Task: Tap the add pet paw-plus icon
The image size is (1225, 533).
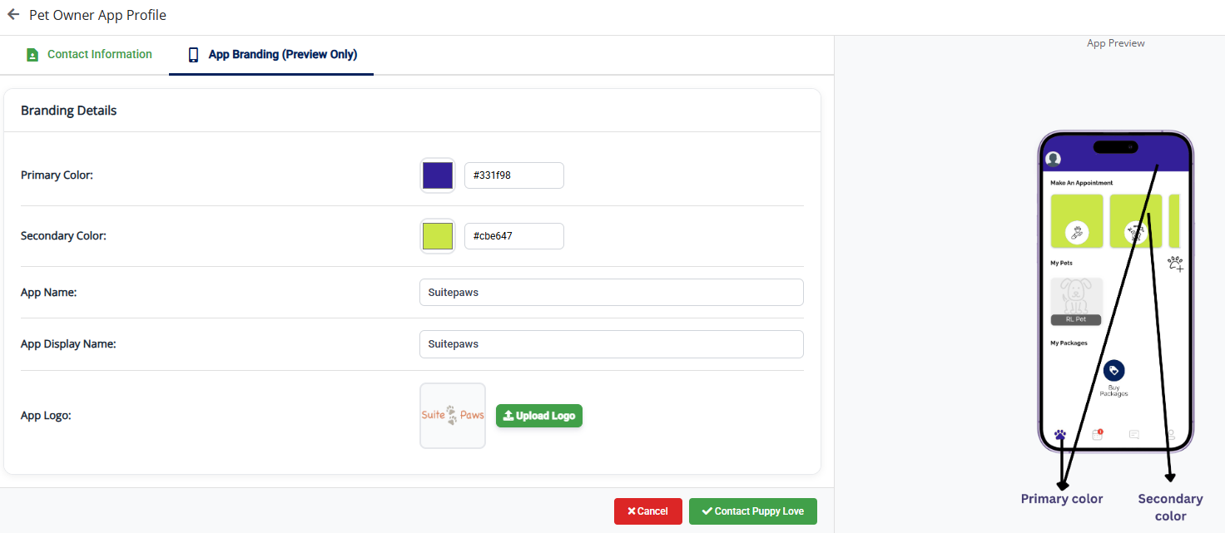Action: point(1175,264)
